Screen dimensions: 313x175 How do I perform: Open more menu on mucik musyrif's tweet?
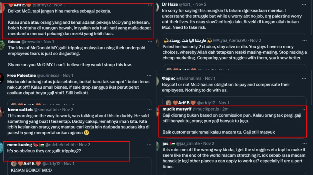click(304, 109)
